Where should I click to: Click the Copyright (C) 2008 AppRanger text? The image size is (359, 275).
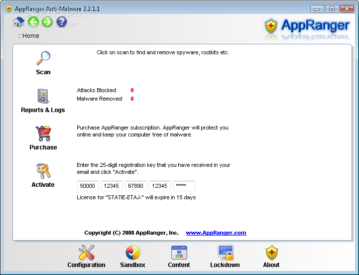point(131,233)
